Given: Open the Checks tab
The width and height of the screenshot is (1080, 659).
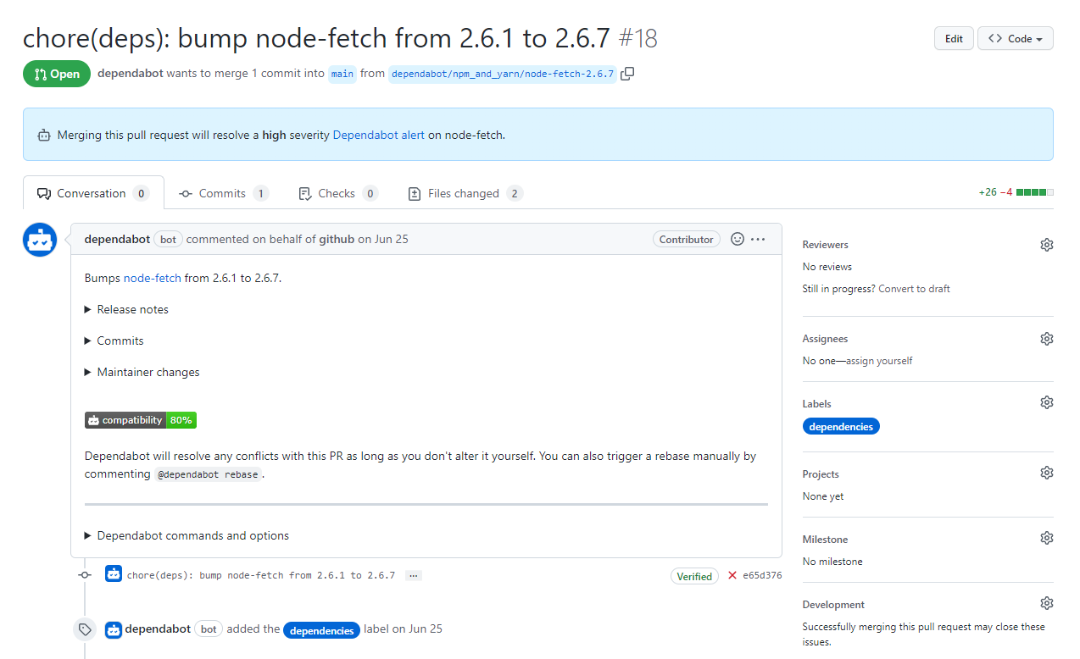Looking at the screenshot, I should pos(337,193).
